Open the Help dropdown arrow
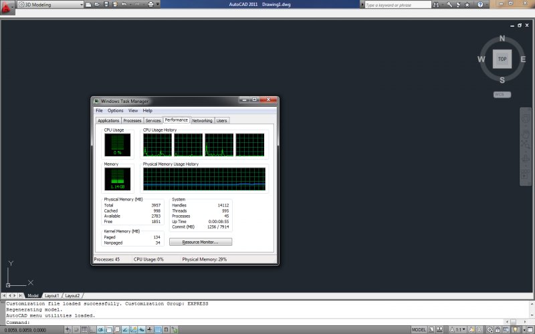The height and width of the screenshot is (334, 535). tap(487, 5)
